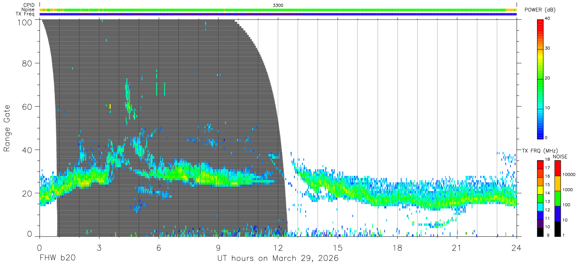Click the Noise row label

pyautogui.click(x=28, y=9)
